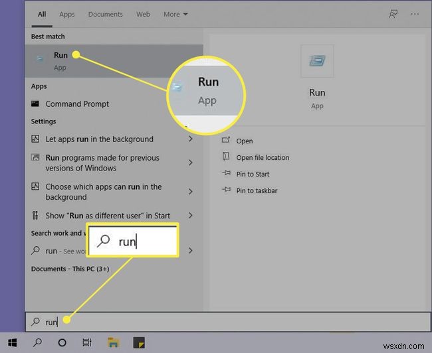This screenshot has width=432, height=353.
Task: Switch to the All tab
Action: click(x=42, y=15)
